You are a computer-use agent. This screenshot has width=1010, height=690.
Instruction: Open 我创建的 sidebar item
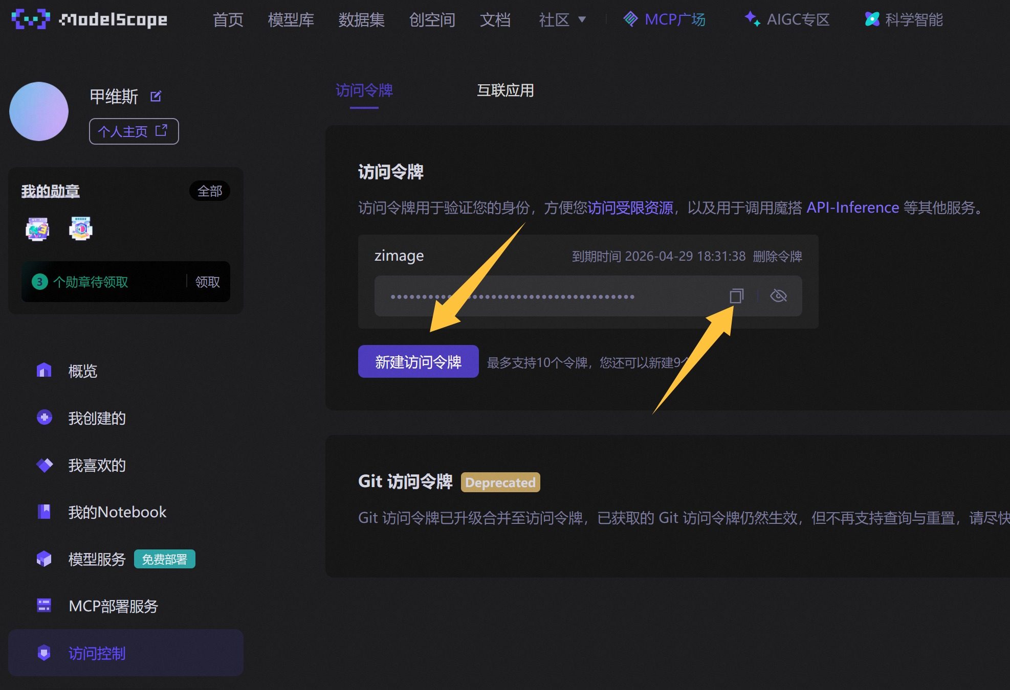tap(97, 418)
